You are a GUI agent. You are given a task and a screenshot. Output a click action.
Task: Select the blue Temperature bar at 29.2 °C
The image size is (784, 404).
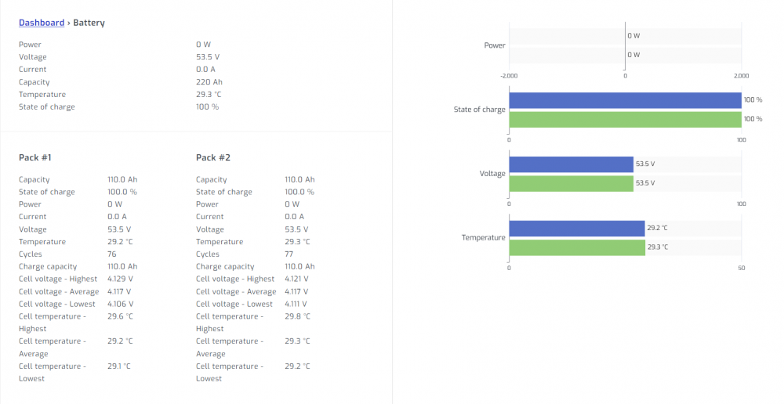tap(577, 228)
